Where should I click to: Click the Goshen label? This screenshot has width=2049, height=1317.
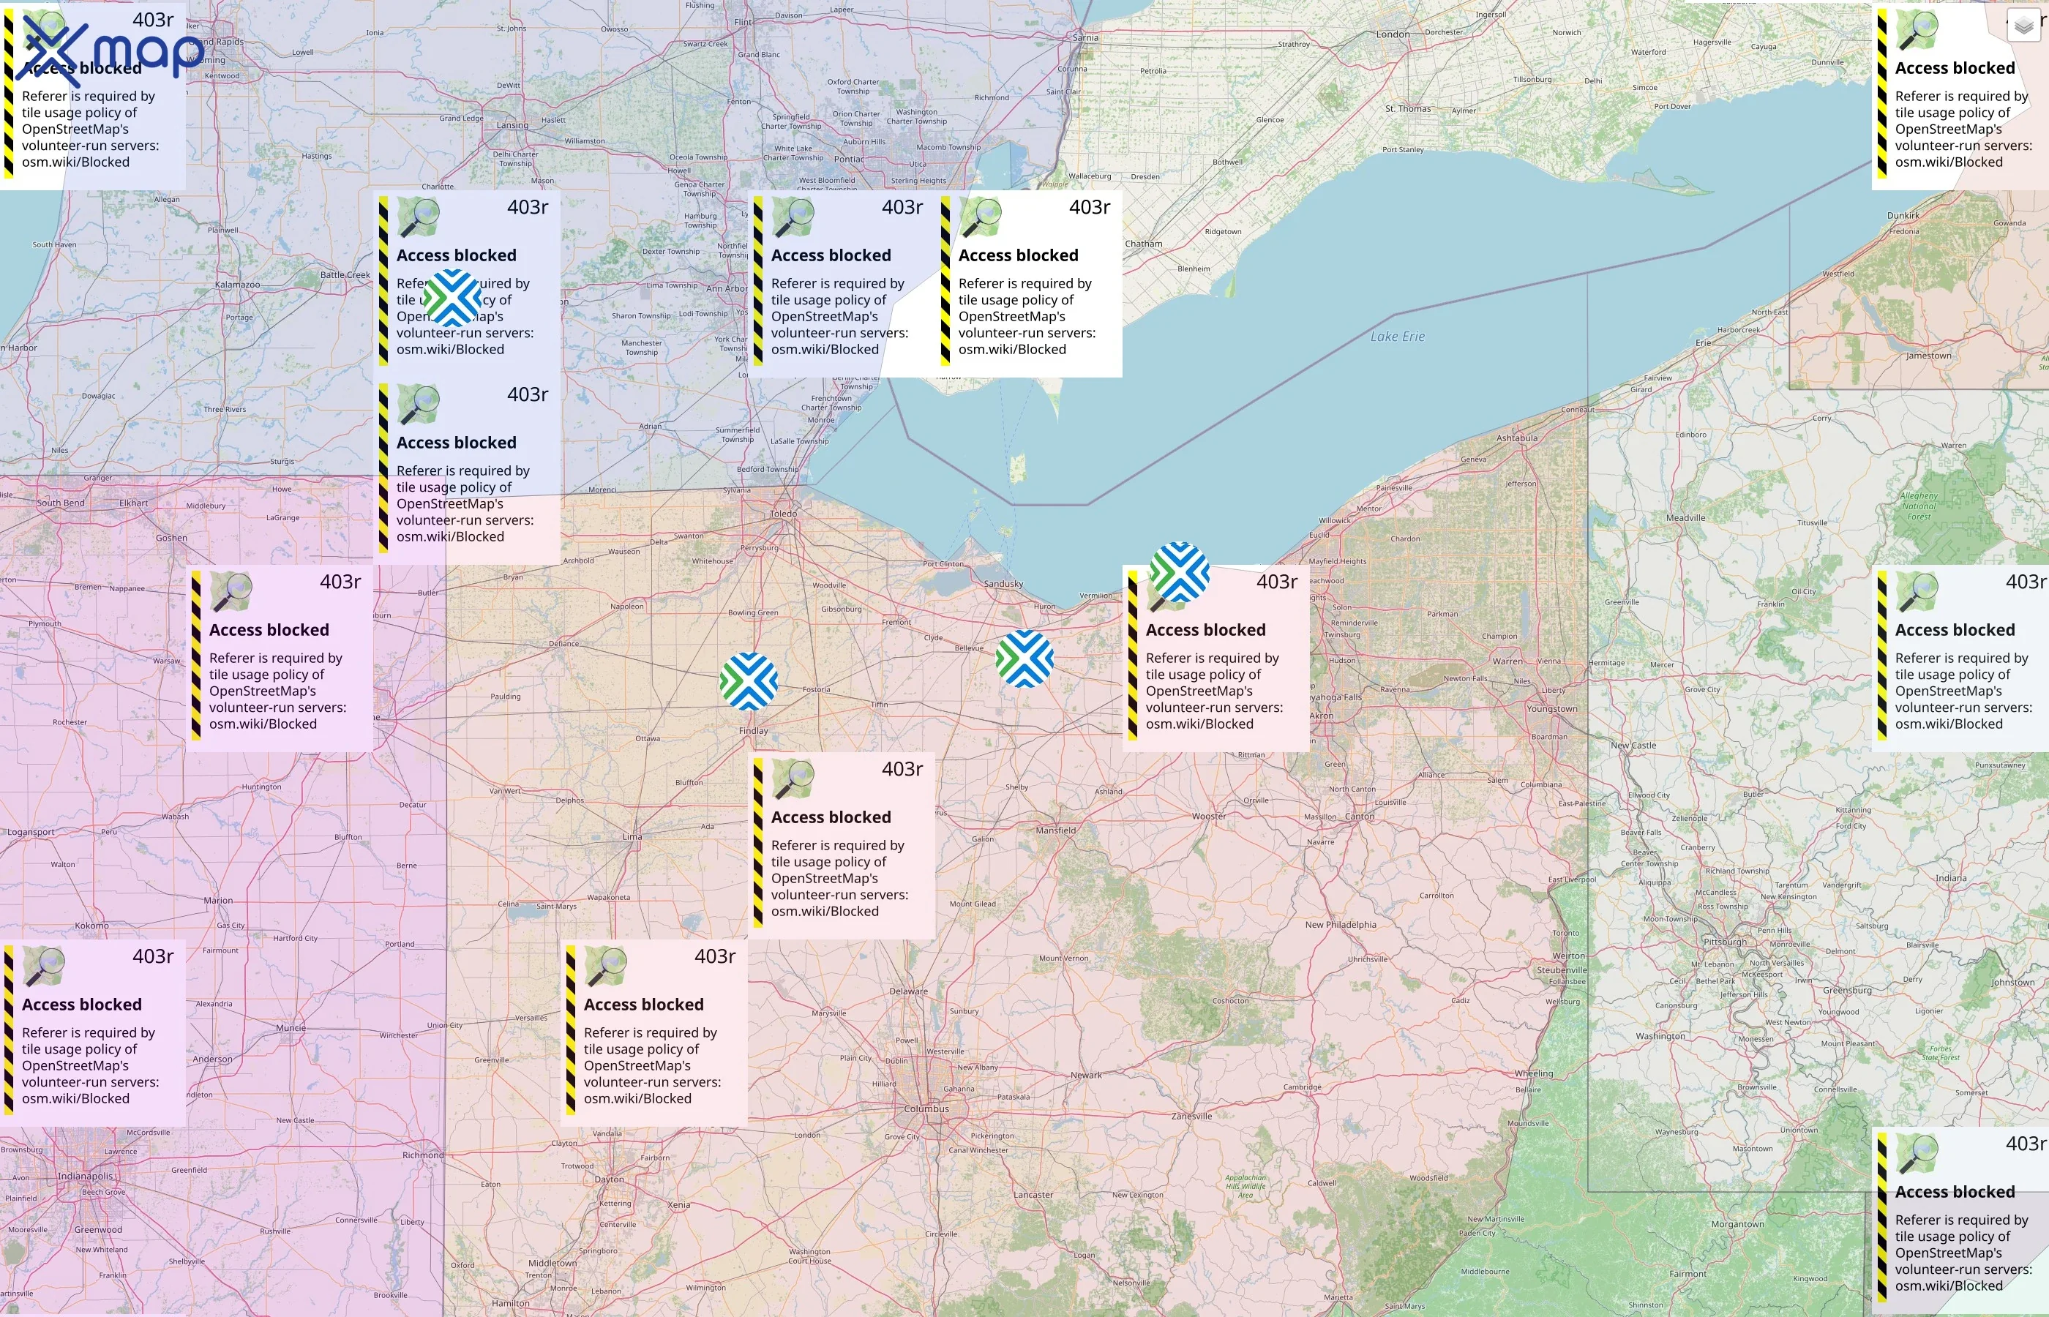(171, 538)
